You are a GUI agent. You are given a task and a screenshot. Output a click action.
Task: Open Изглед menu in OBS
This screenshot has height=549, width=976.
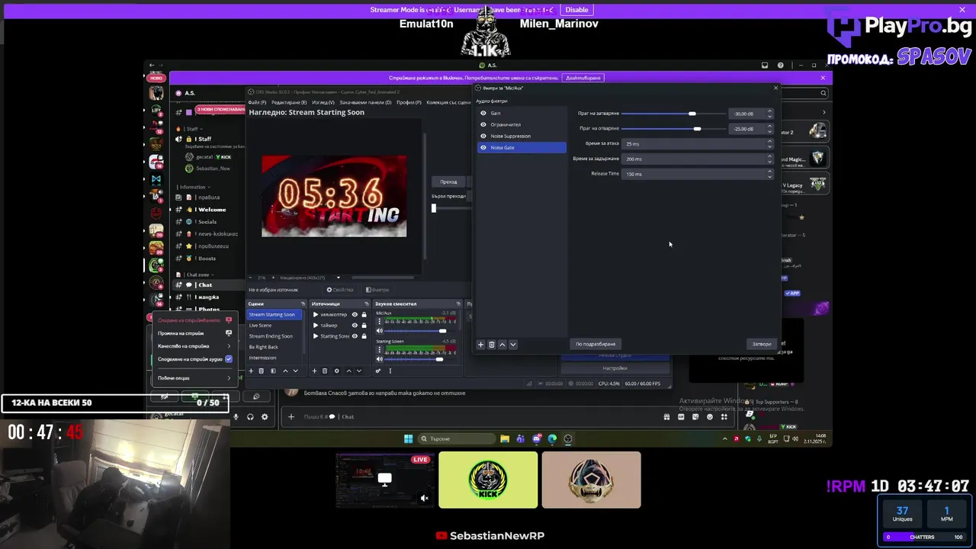pos(323,102)
